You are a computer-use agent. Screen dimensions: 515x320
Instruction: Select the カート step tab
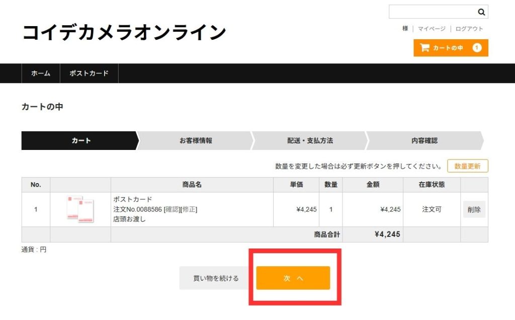click(x=80, y=141)
